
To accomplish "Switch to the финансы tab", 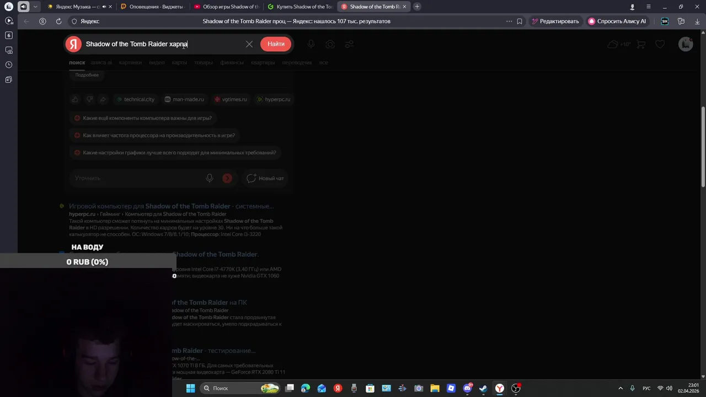I will coord(232,62).
